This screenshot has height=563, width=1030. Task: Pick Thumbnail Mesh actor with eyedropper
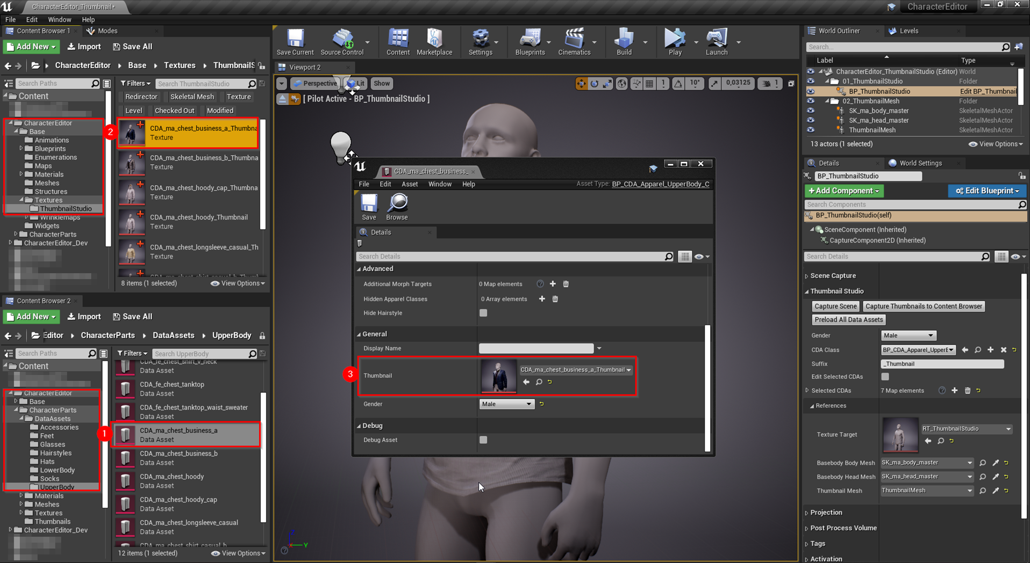[x=996, y=491]
